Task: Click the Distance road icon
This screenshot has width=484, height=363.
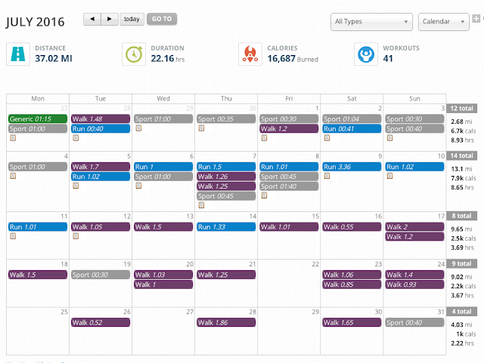Action: [18, 54]
